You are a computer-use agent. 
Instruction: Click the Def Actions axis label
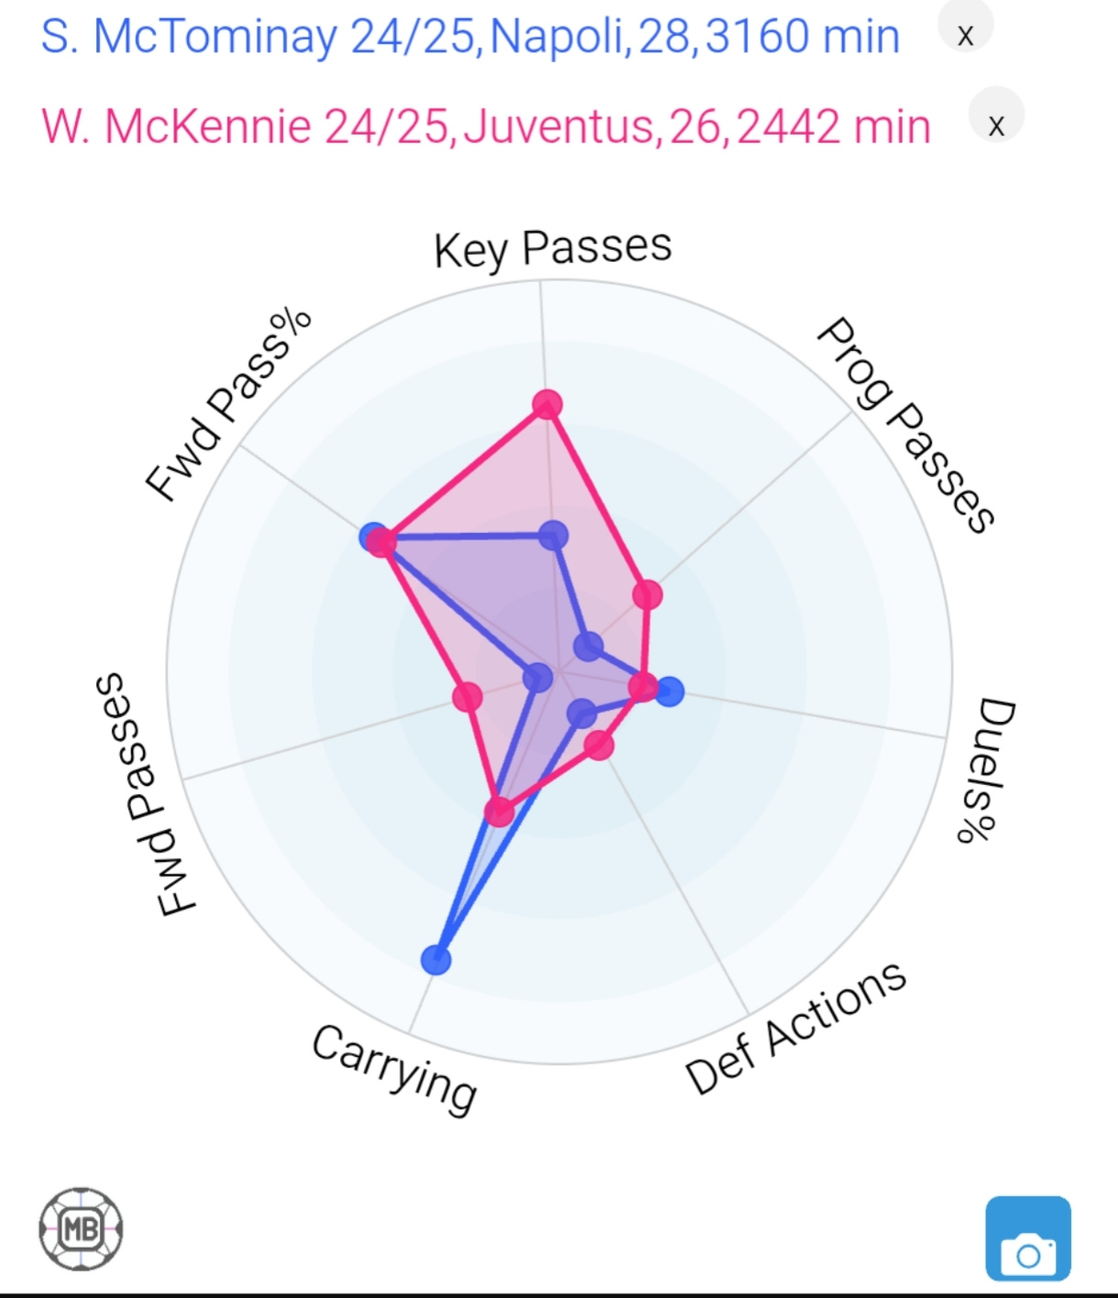pos(796,1028)
